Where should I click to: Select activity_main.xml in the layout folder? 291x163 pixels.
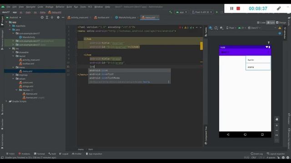(31, 60)
